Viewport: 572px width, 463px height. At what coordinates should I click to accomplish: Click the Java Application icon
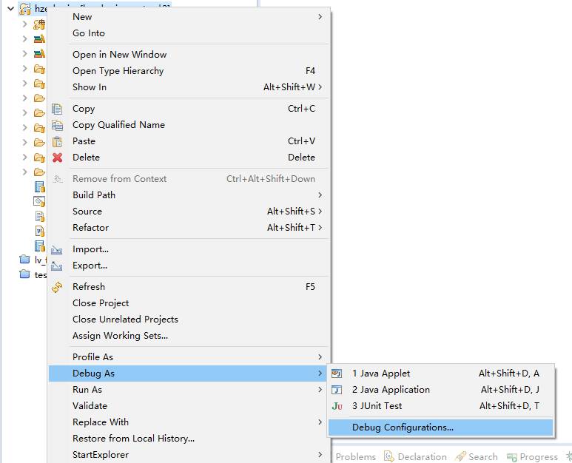point(337,390)
